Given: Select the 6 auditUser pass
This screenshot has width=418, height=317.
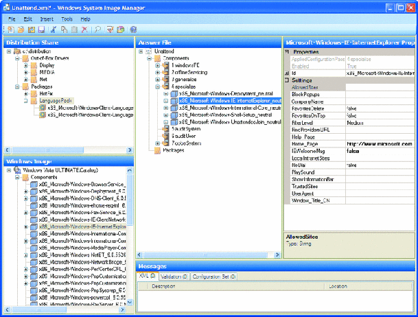Looking at the screenshot, I should (183, 136).
